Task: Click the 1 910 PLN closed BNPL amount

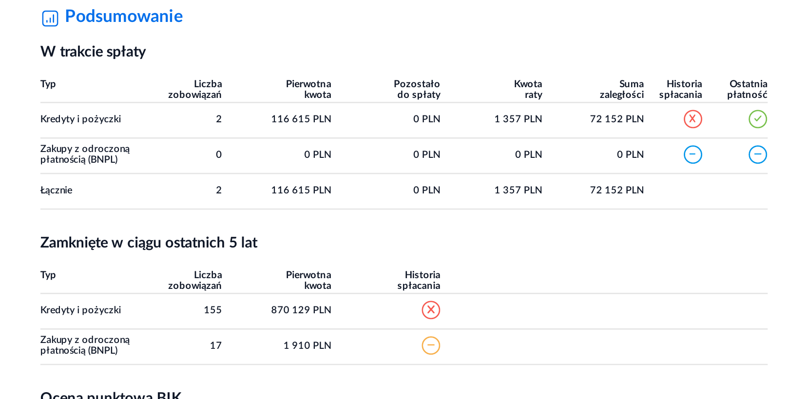Action: coord(307,345)
